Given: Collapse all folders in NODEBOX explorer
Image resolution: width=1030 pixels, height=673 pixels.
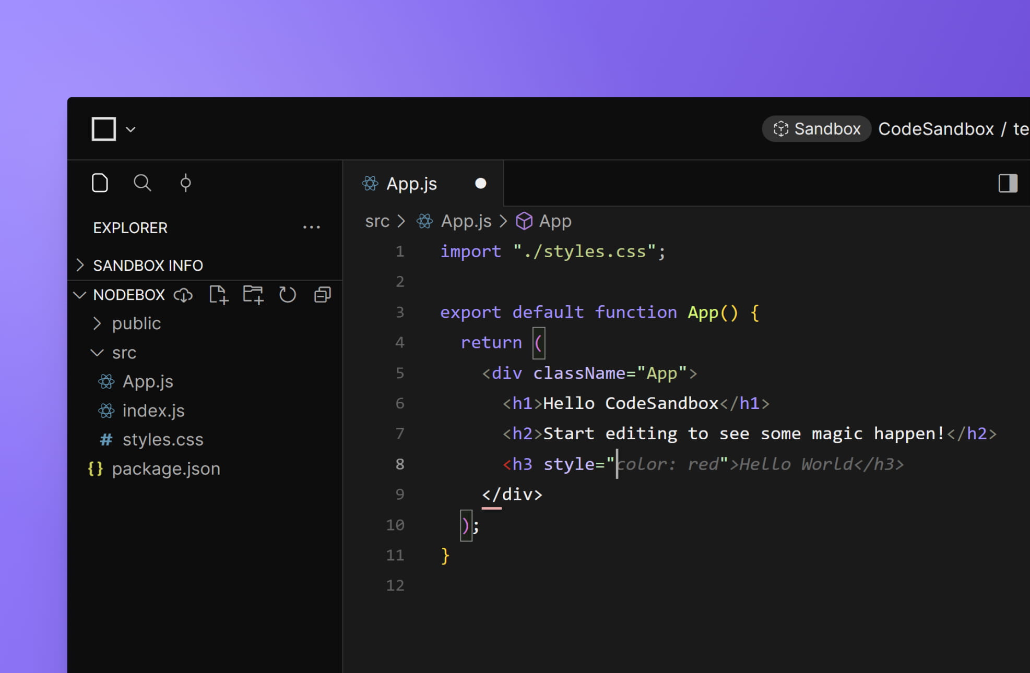Looking at the screenshot, I should pyautogui.click(x=322, y=294).
